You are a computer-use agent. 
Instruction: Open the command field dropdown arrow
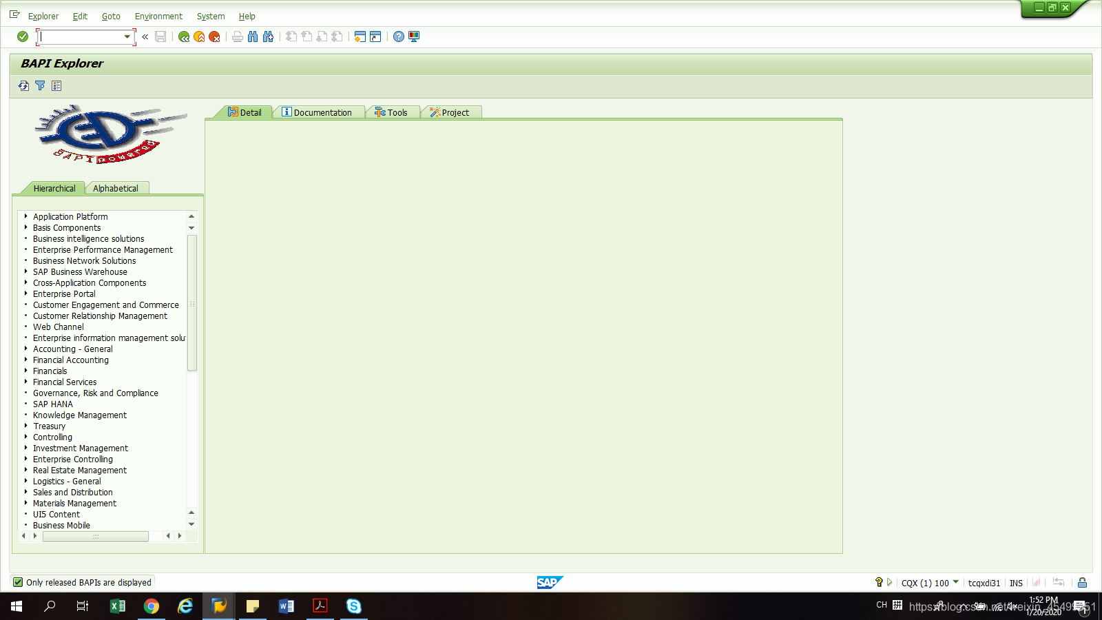click(x=127, y=37)
